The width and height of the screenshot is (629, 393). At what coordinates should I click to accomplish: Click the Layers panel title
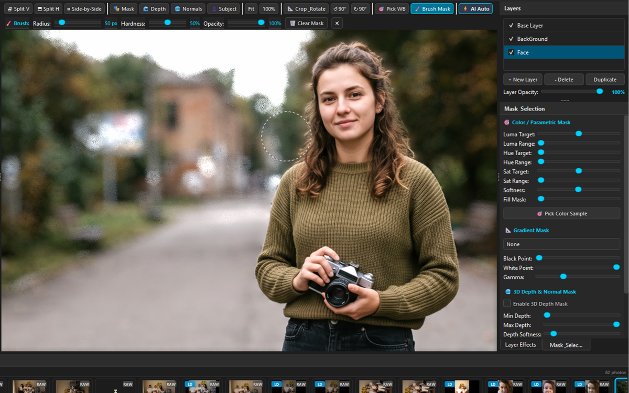(513, 8)
